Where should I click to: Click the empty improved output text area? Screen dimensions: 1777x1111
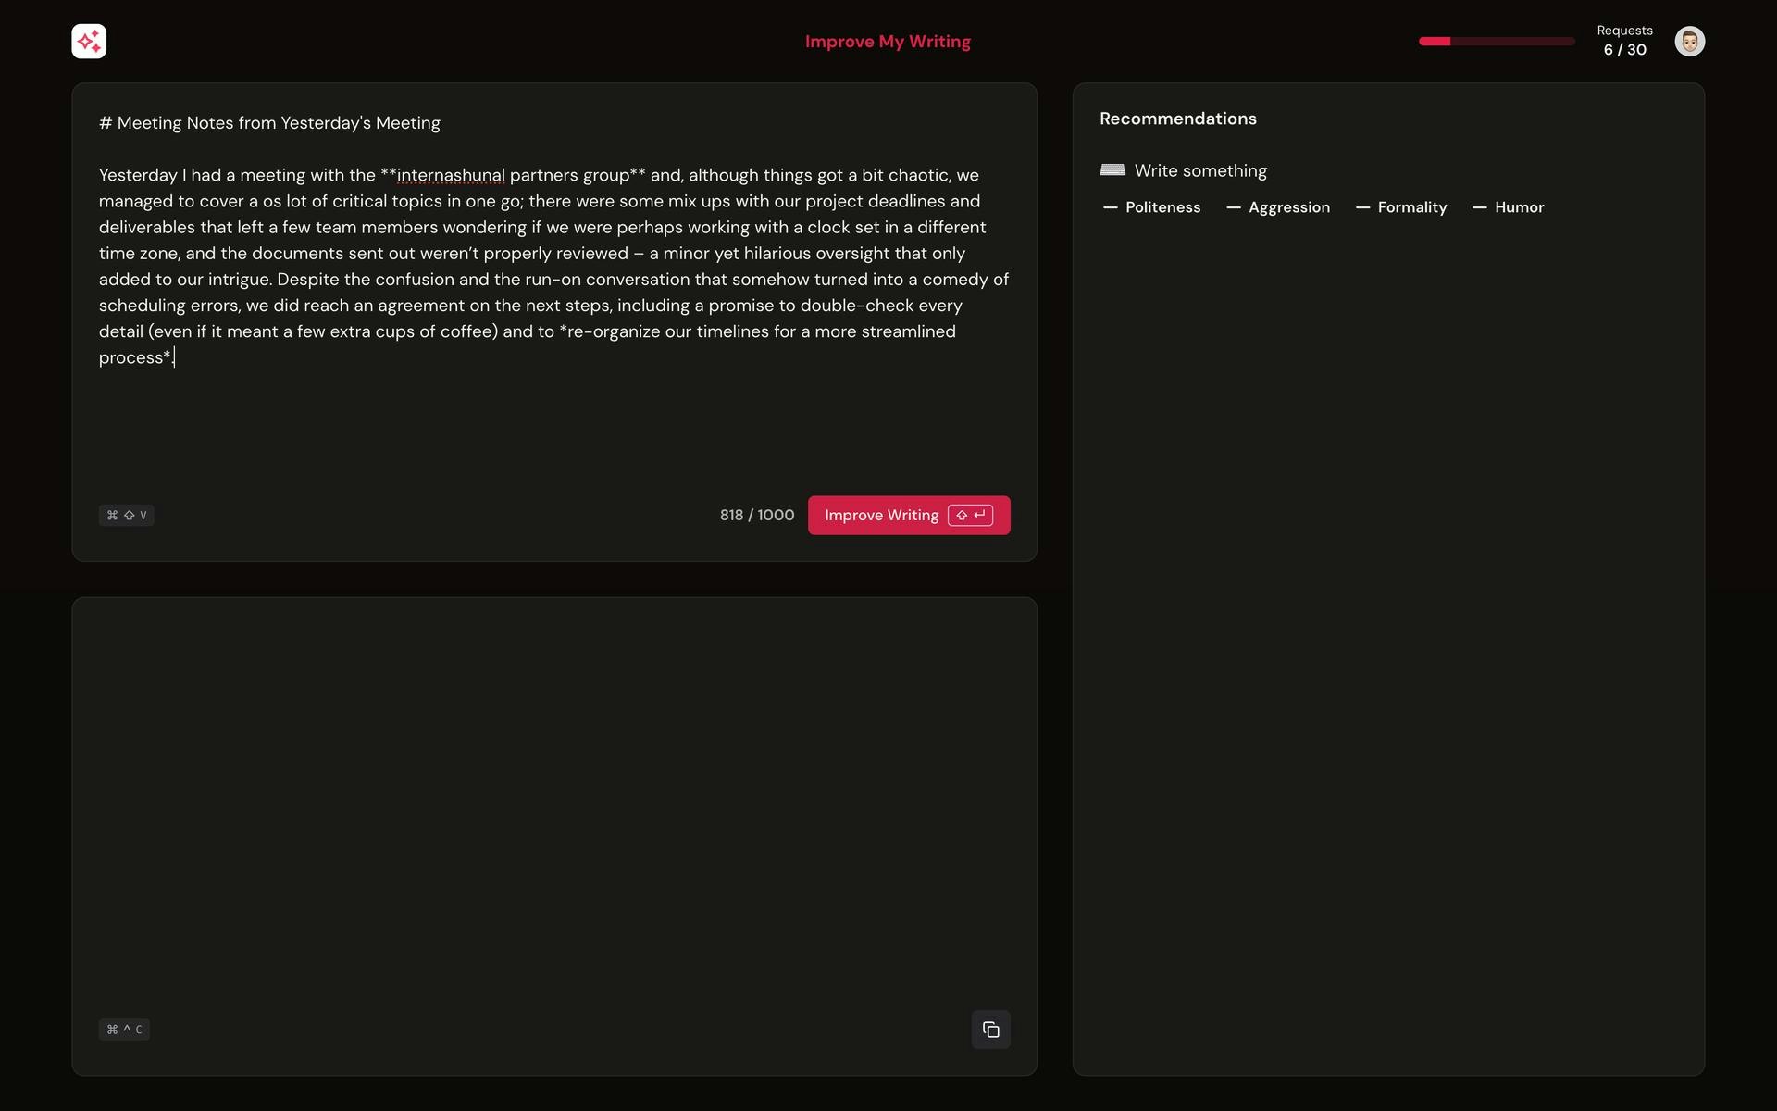coord(553,796)
